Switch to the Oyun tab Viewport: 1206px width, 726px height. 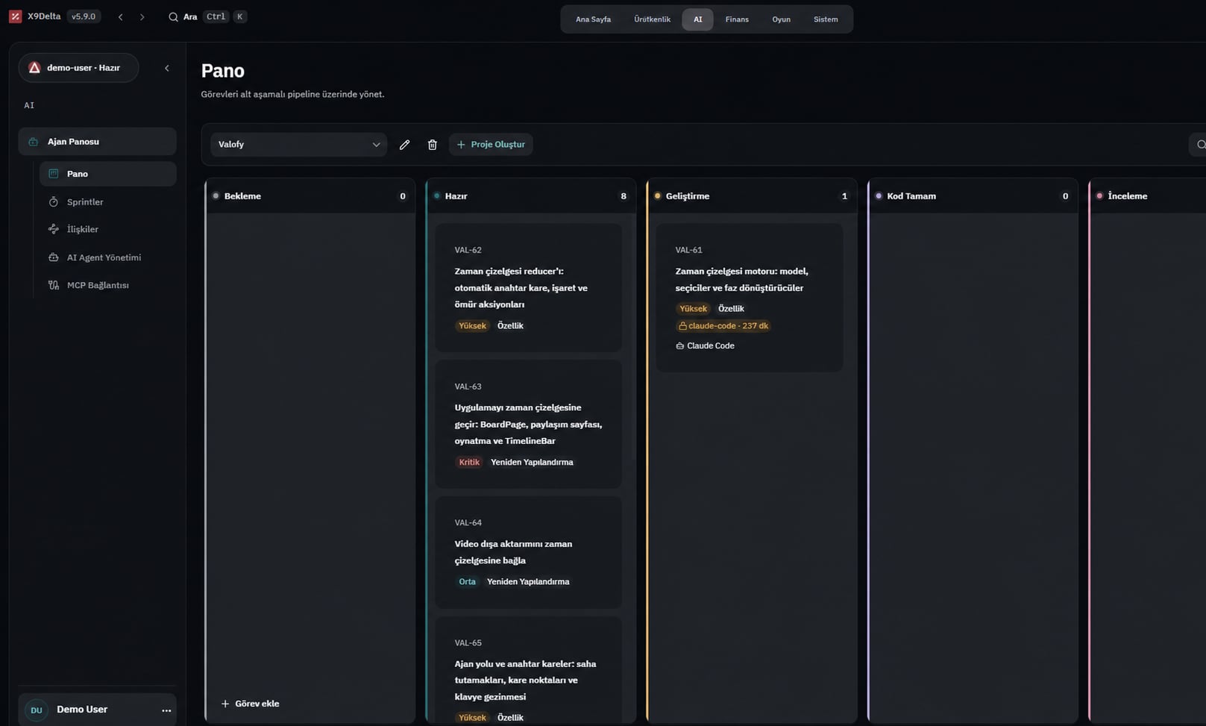[781, 19]
